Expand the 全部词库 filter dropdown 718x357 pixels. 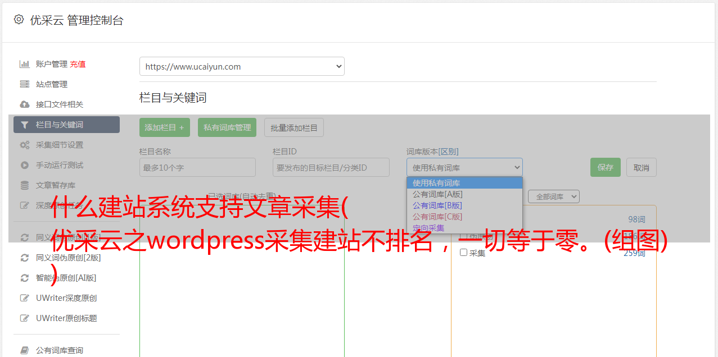[x=554, y=196]
